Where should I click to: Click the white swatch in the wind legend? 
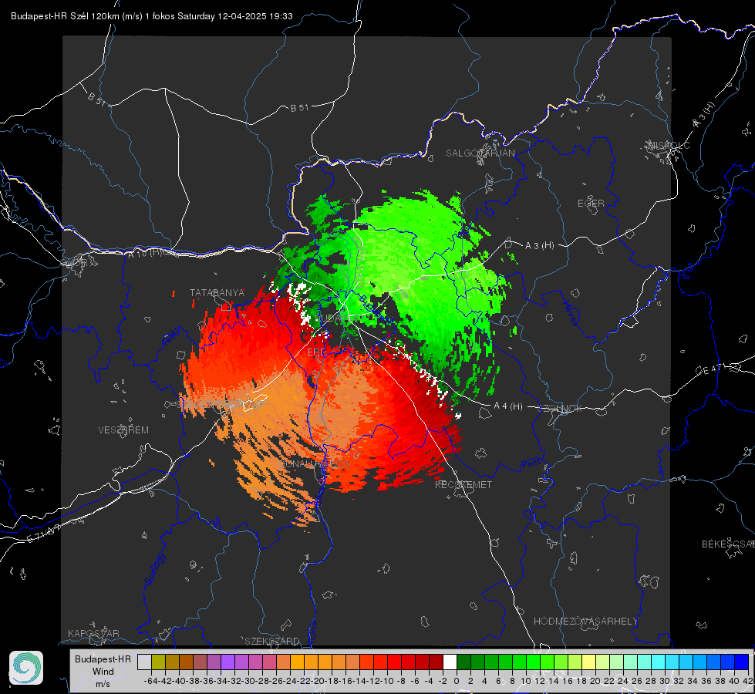click(450, 662)
